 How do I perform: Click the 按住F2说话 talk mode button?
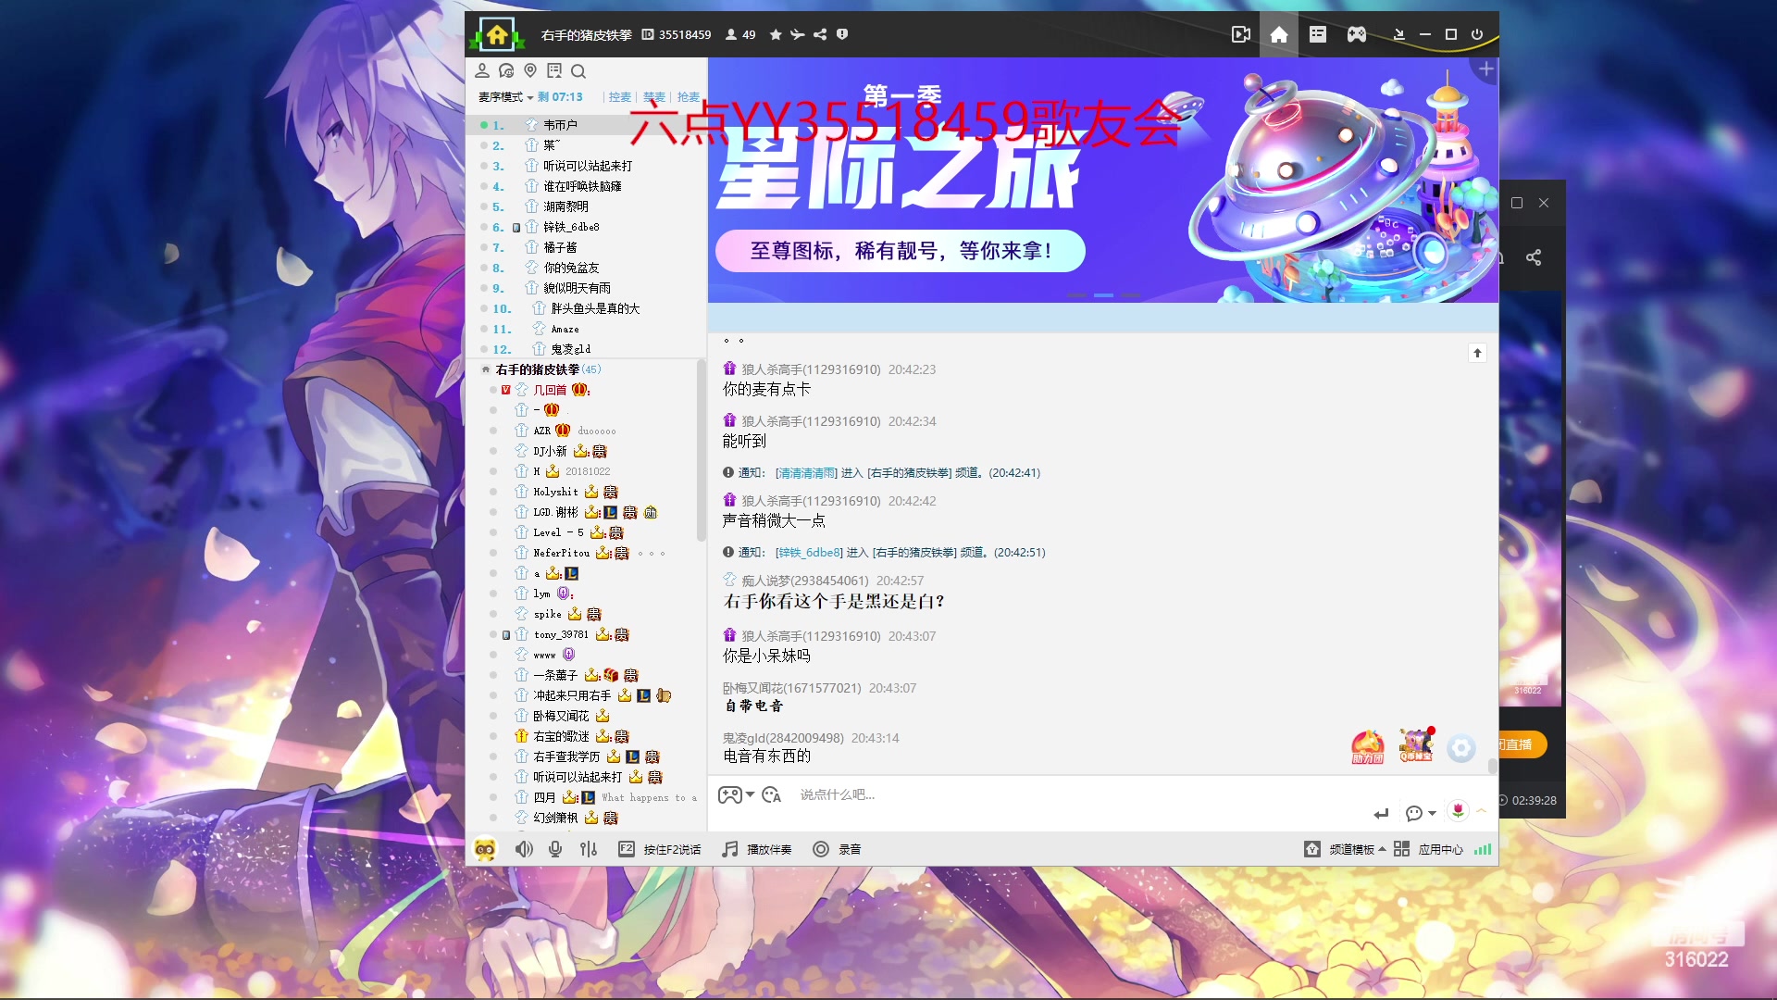tap(660, 849)
